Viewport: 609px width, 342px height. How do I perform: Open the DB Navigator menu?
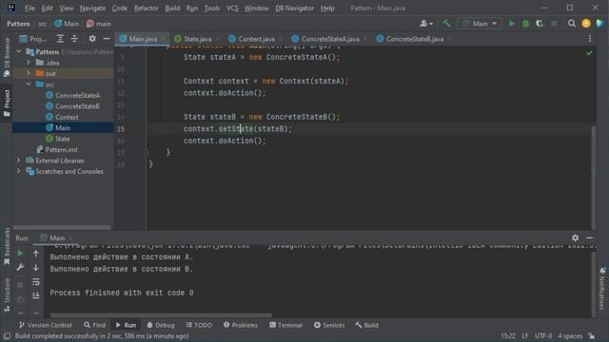pos(294,8)
